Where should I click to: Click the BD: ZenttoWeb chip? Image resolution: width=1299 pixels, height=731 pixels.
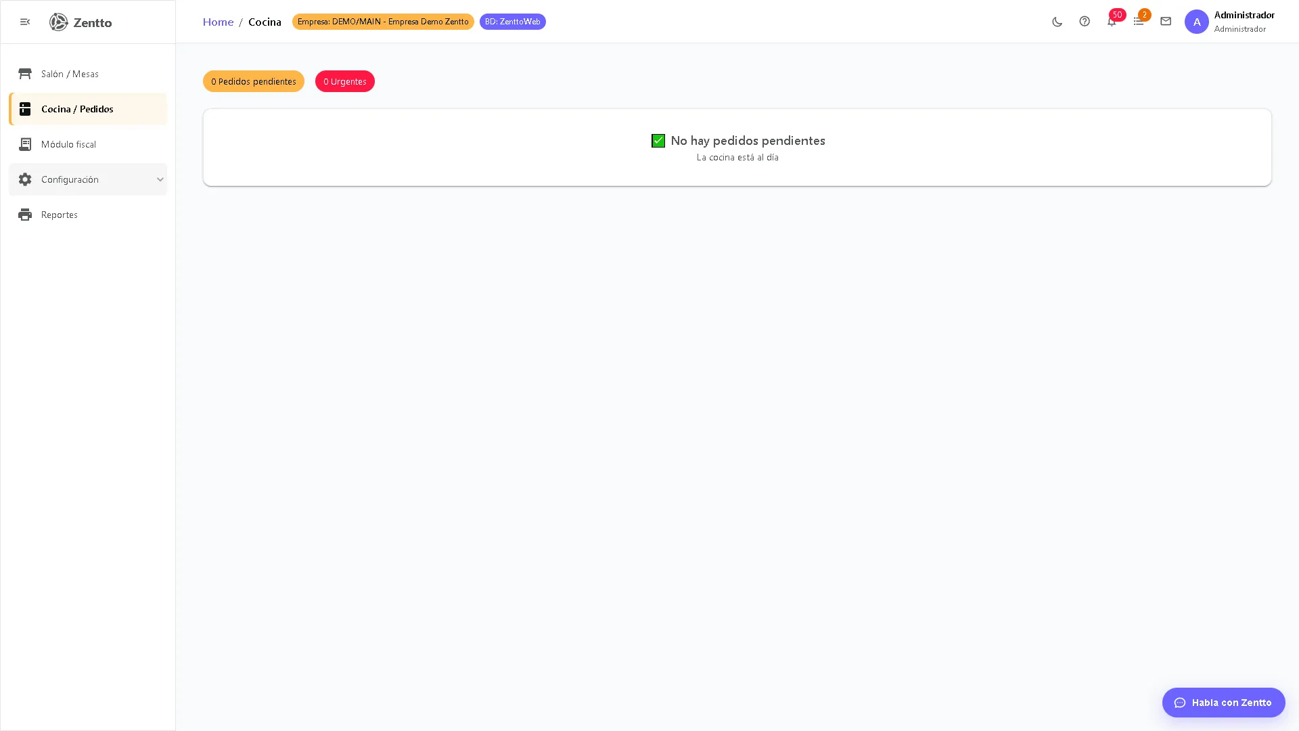click(513, 22)
